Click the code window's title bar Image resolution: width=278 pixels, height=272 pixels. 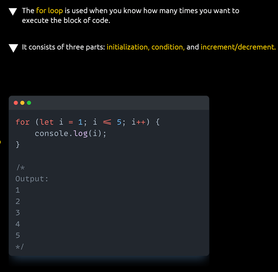click(x=112, y=103)
